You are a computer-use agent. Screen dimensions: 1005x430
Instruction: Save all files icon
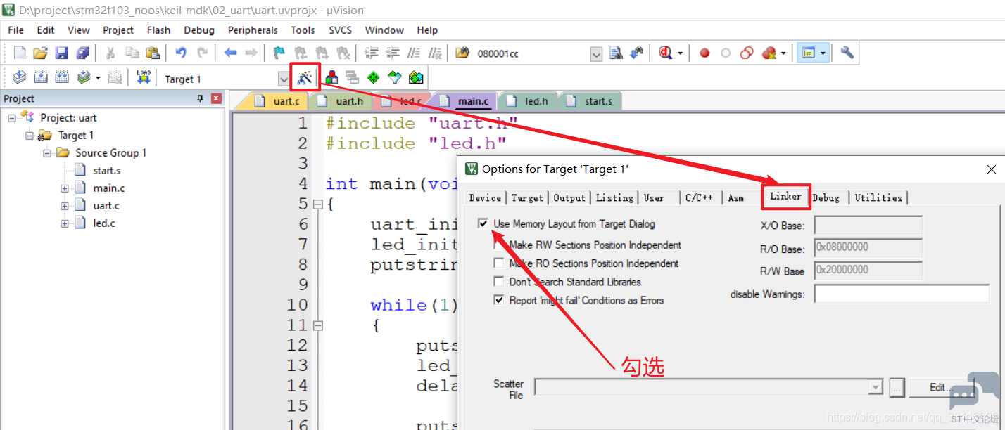[x=82, y=53]
